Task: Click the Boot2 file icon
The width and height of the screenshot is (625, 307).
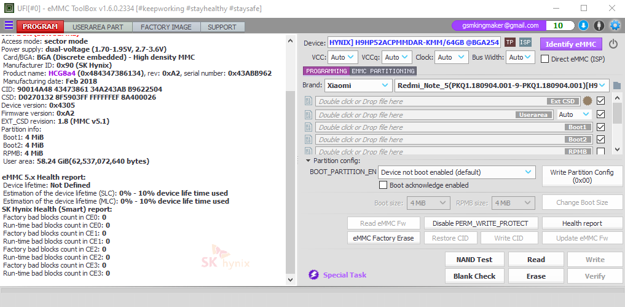Action: (308, 139)
